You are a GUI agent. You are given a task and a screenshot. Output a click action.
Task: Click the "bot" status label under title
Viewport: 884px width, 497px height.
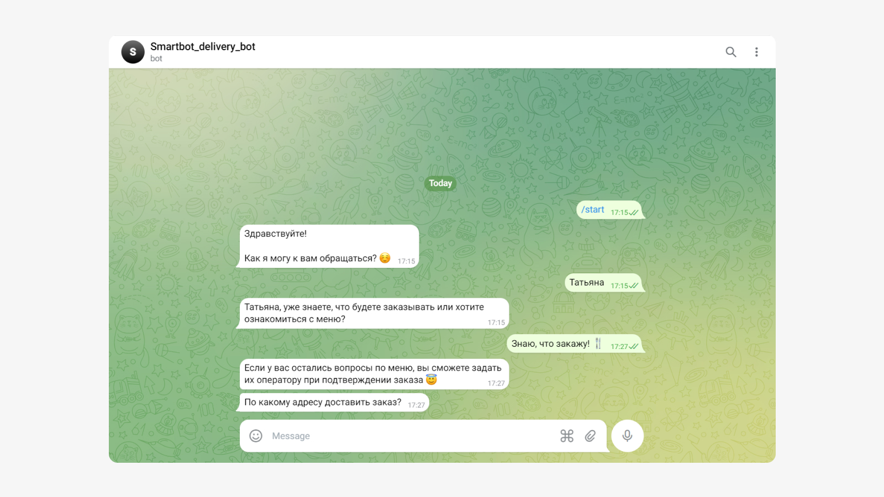(x=156, y=59)
